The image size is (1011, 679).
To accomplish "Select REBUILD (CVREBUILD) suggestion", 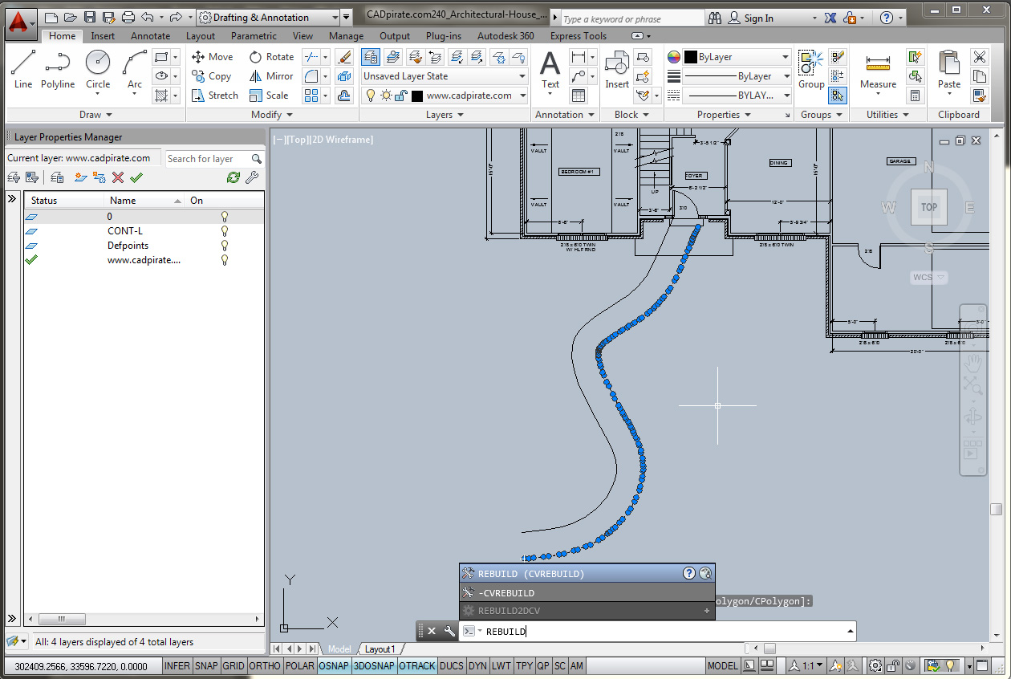I will [x=587, y=573].
